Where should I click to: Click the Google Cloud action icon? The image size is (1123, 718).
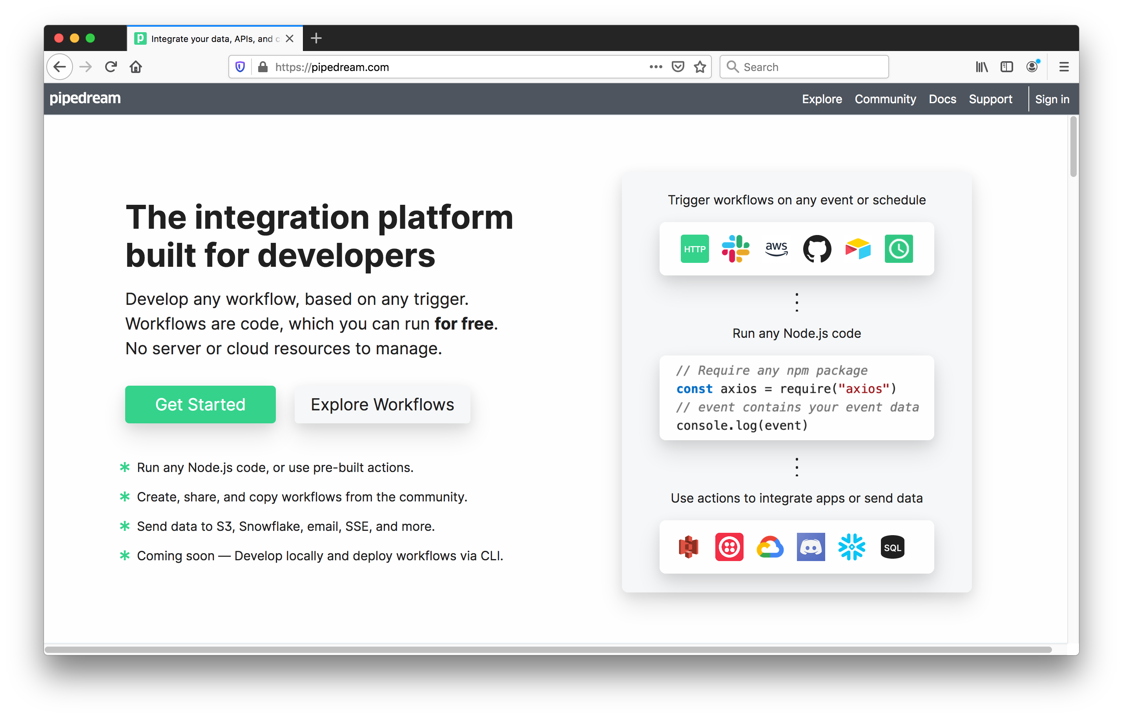click(x=769, y=546)
